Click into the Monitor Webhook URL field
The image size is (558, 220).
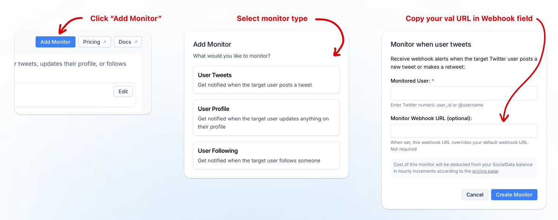click(x=464, y=131)
